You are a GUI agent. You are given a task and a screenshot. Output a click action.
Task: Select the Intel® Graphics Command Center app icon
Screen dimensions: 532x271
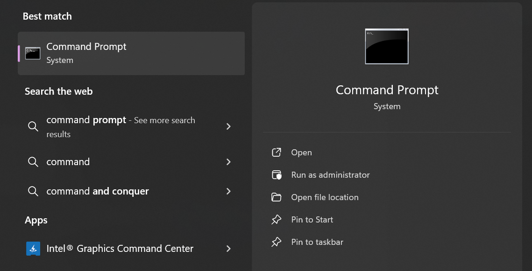tap(33, 249)
